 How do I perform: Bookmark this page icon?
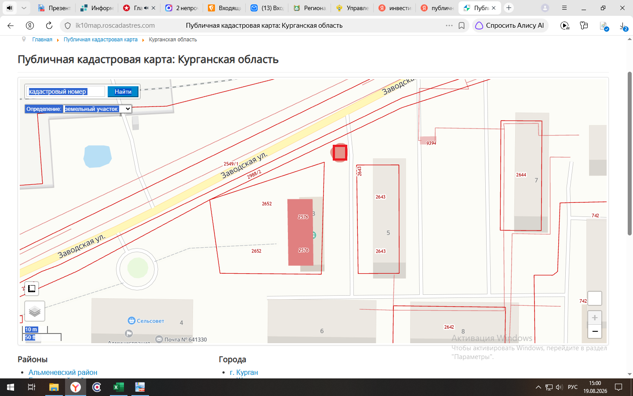coord(462,26)
